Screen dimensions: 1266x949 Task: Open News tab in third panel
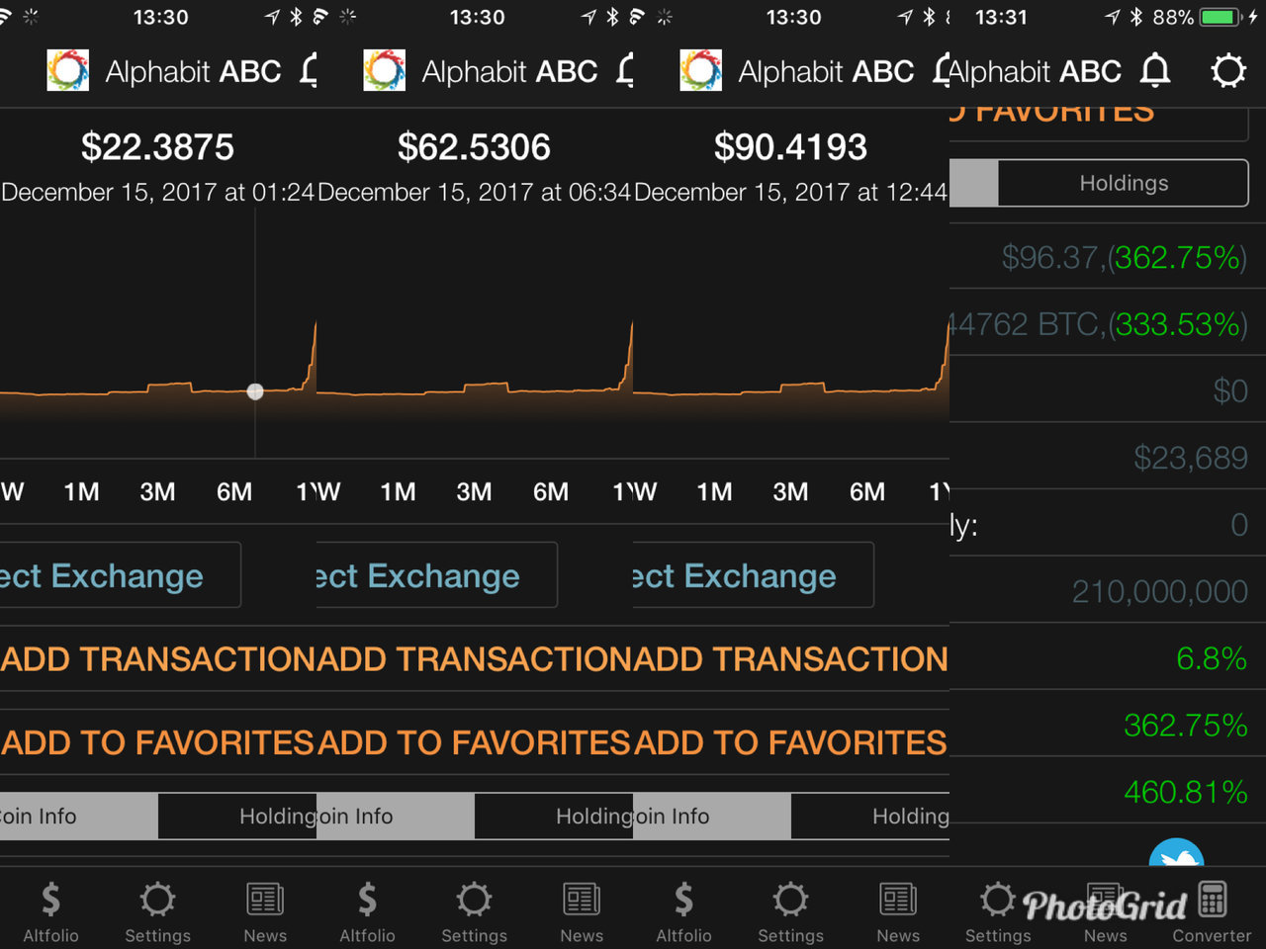click(x=897, y=912)
